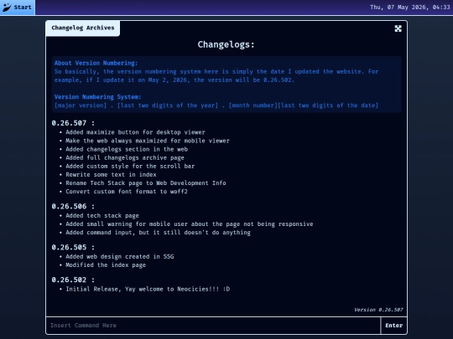This screenshot has height=339, width=453.
Task: Click the 'So basically, the version numbering' paragraph
Action: (x=216, y=75)
